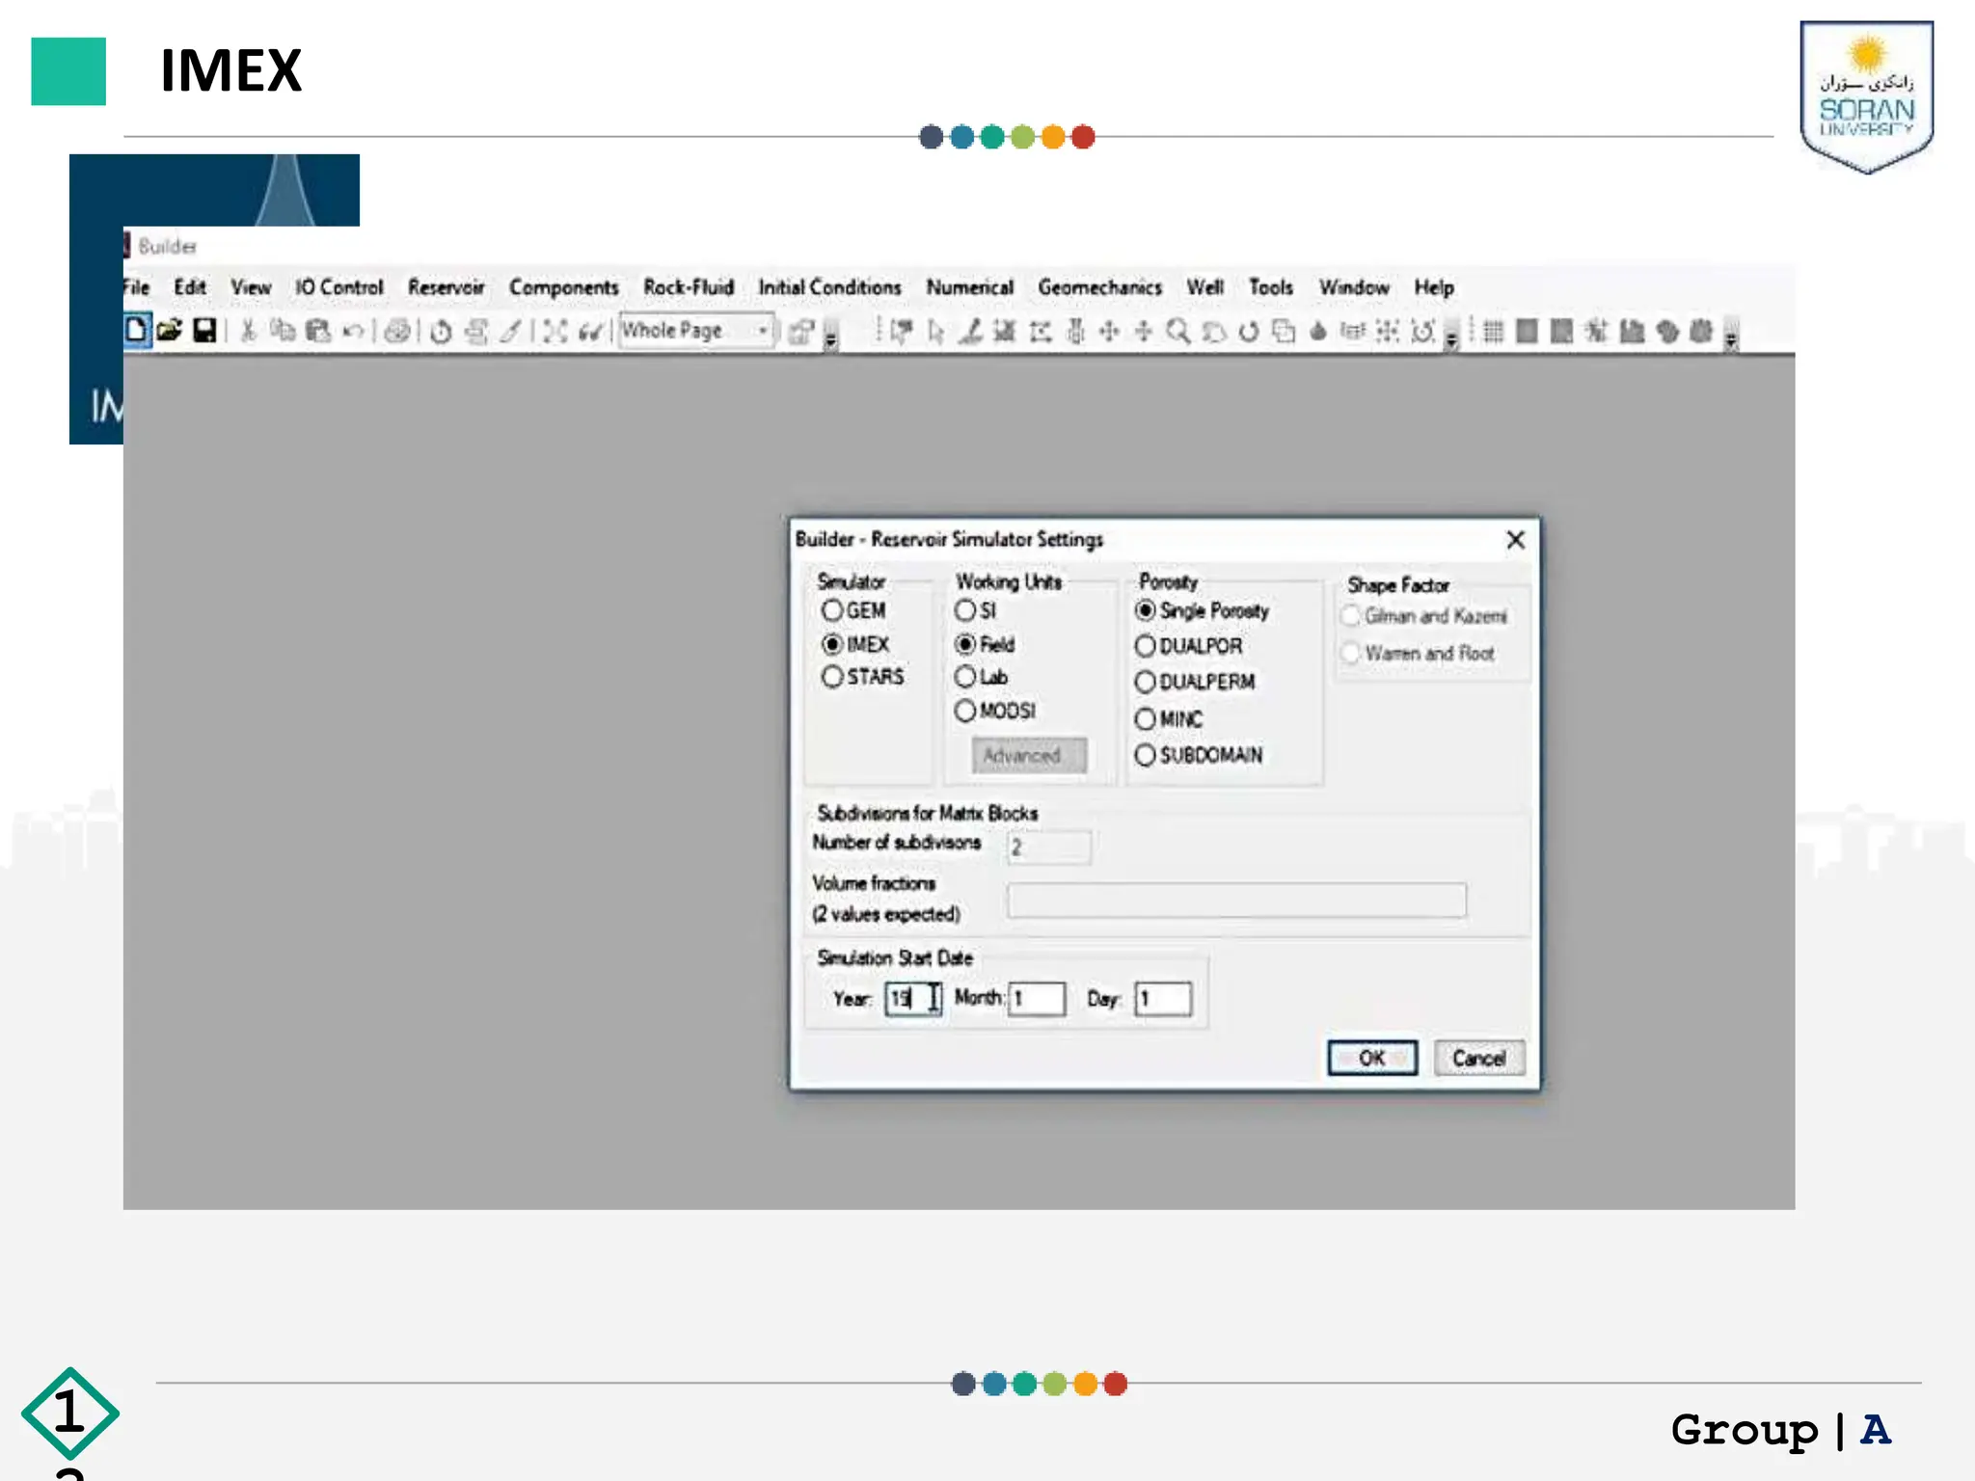Click OK in Reservoir Simulator Settings

click(x=1372, y=1058)
